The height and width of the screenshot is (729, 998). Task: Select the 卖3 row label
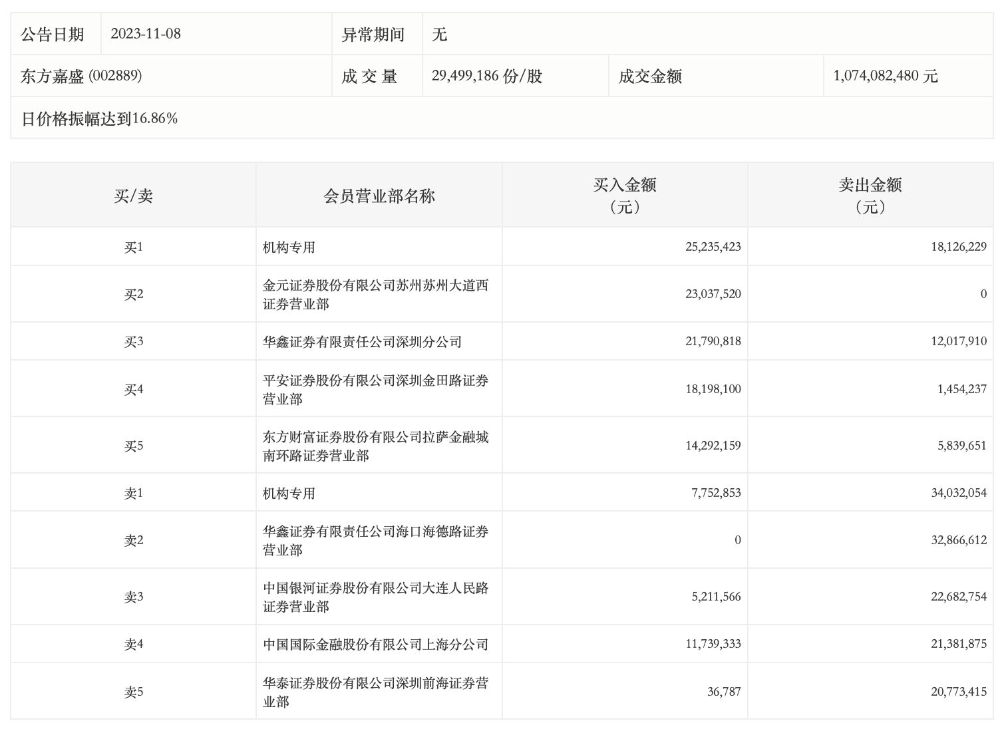click(133, 597)
